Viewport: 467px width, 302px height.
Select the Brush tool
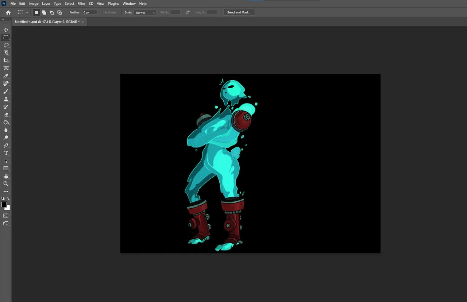tap(6, 92)
